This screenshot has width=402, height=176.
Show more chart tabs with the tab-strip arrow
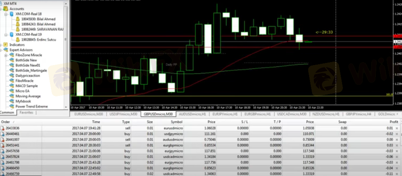tap(397, 114)
